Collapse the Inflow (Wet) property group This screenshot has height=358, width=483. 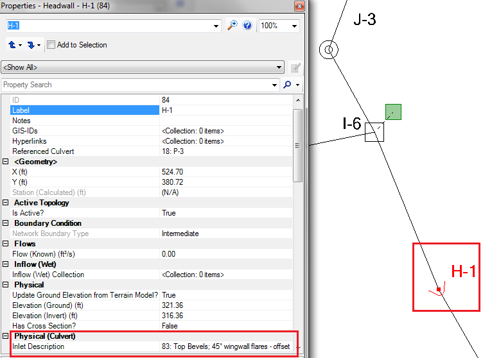(6, 264)
